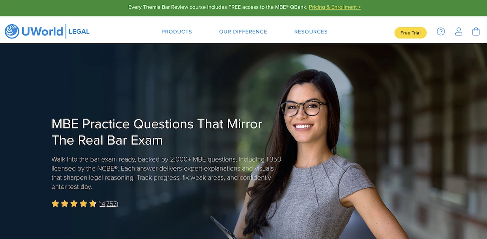
Task: Expand the PRODUCTS navigation menu
Action: 177,32
